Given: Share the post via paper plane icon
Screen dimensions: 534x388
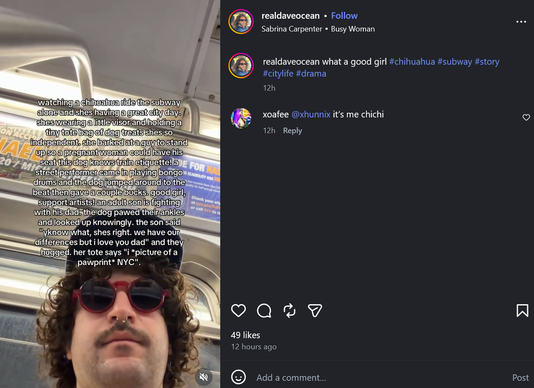Looking at the screenshot, I should point(315,311).
